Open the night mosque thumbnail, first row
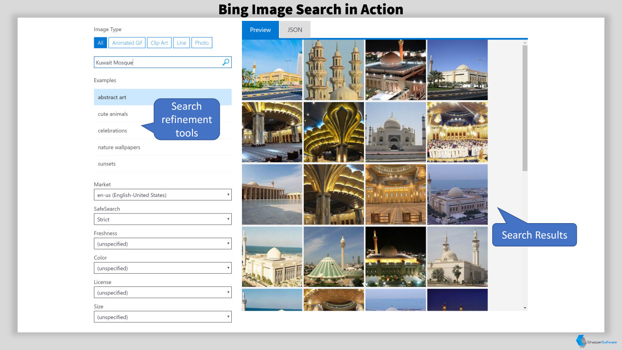This screenshot has height=350, width=622. pos(396,70)
